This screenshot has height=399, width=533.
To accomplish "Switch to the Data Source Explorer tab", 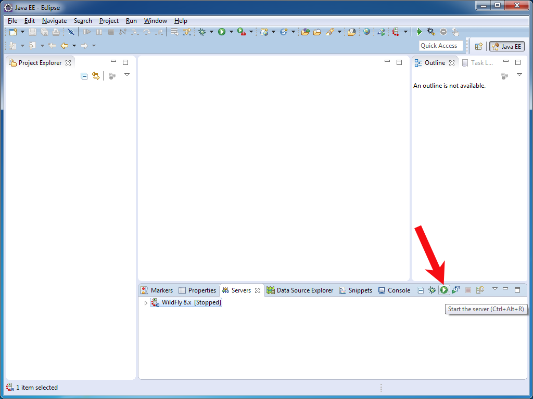I will 300,290.
